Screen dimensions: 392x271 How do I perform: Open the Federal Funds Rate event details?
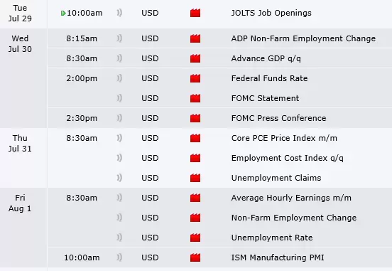click(269, 78)
